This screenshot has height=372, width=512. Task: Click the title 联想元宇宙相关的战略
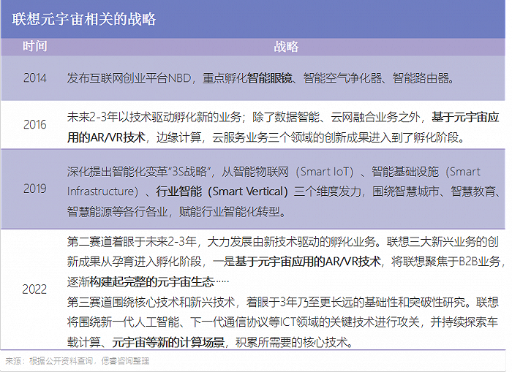pos(84,19)
